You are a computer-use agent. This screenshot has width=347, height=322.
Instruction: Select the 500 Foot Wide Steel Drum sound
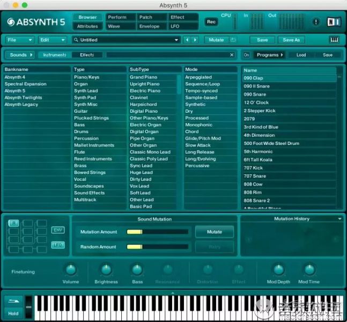point(289,143)
